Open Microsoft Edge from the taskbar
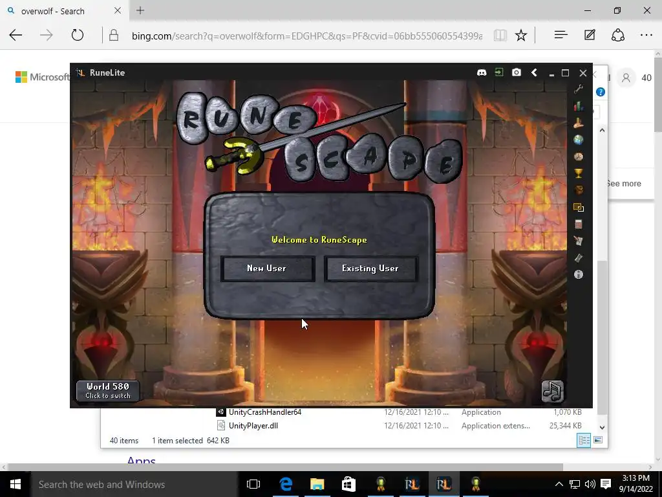The image size is (662, 497). point(286,484)
